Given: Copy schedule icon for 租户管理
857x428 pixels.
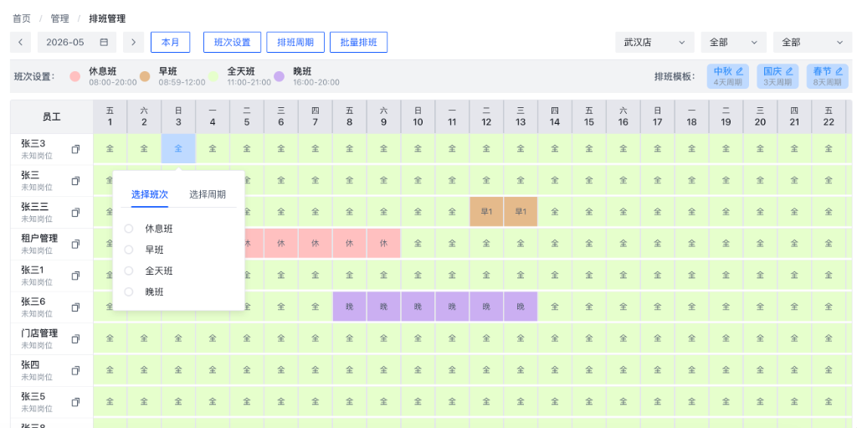Looking at the screenshot, I should click(75, 244).
